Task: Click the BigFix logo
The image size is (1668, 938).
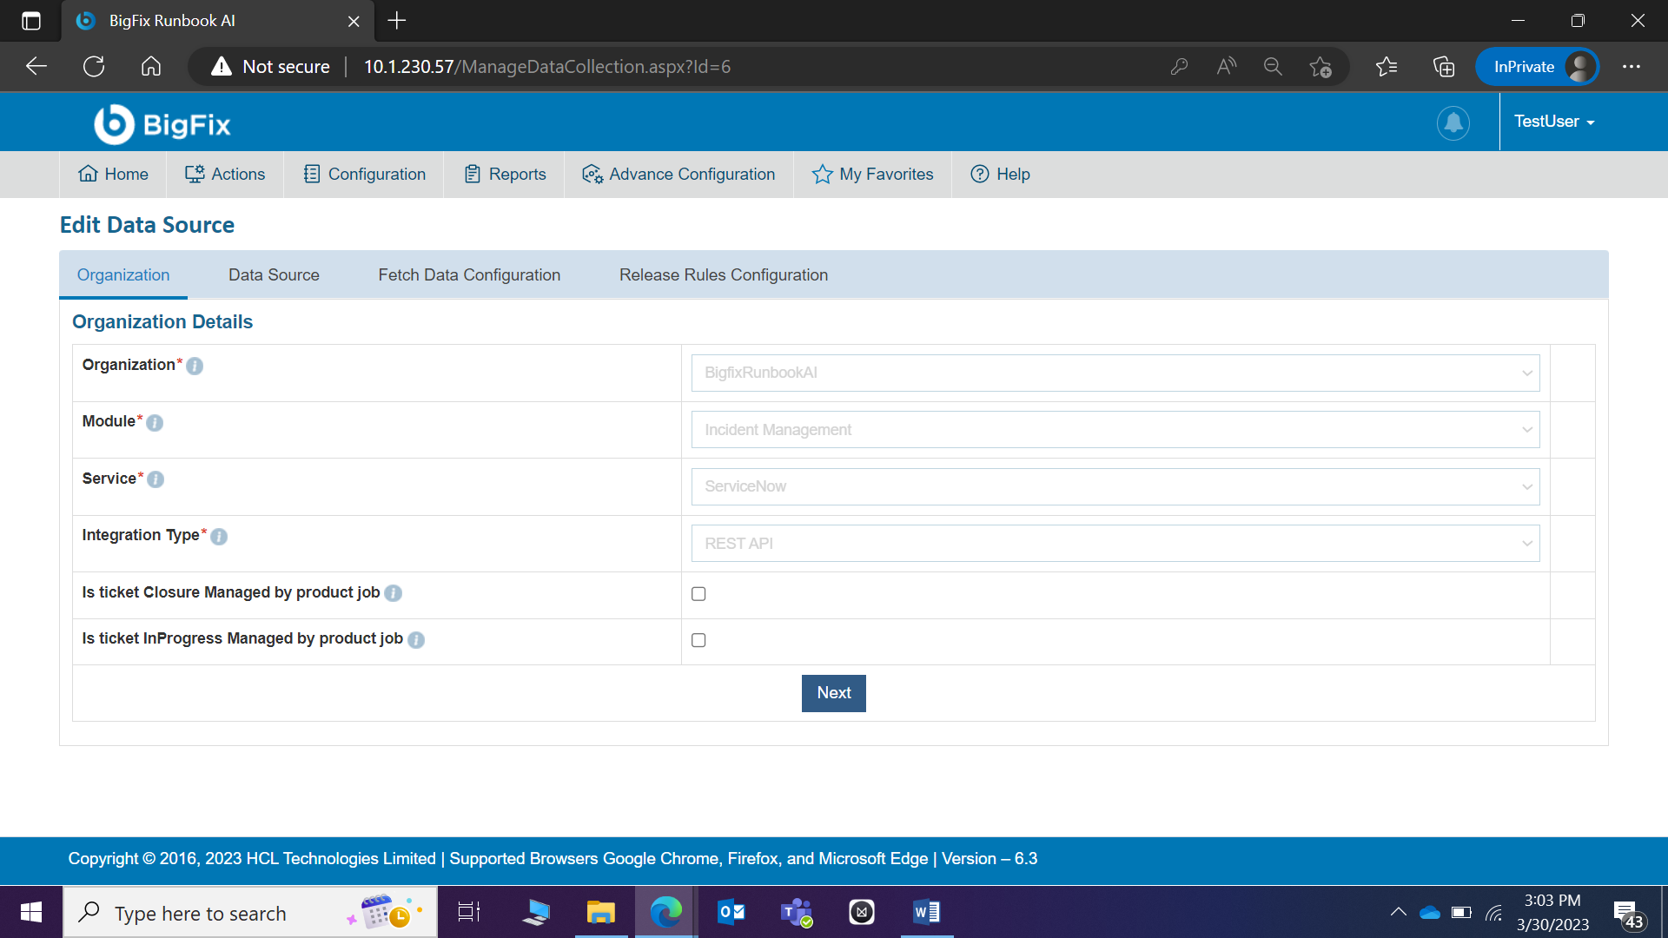Action: point(162,124)
